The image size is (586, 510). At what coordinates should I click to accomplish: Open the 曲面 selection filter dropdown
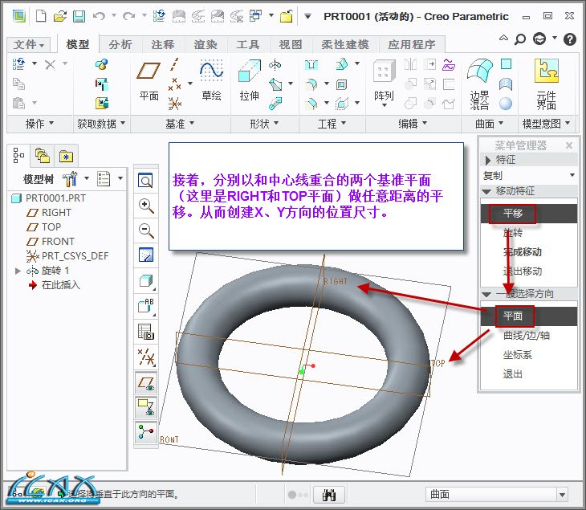click(497, 495)
